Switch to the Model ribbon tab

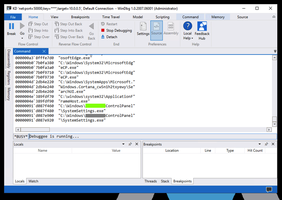(x=138, y=17)
